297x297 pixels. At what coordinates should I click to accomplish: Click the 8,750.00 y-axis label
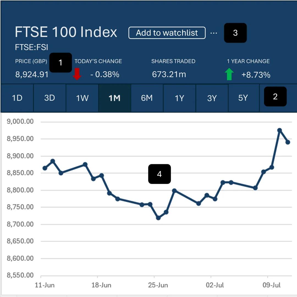pos(20,207)
